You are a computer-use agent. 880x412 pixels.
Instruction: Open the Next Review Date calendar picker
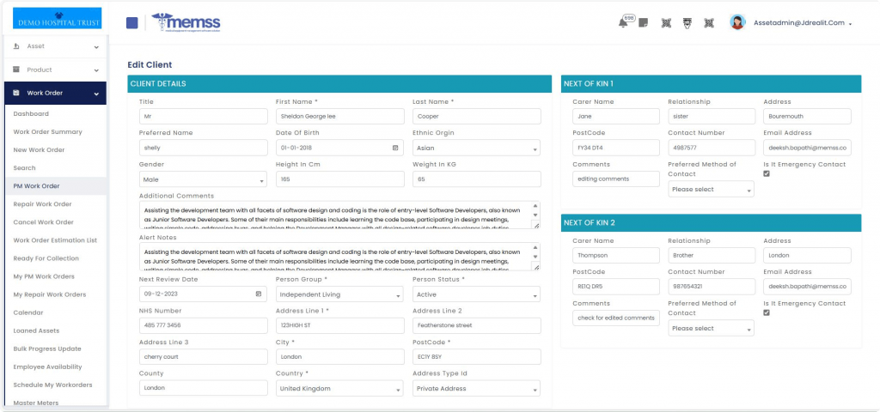[258, 294]
